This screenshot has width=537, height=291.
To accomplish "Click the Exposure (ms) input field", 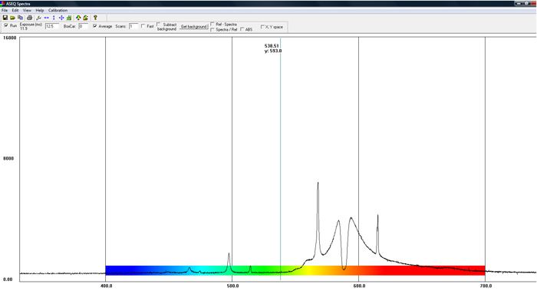I will point(52,26).
